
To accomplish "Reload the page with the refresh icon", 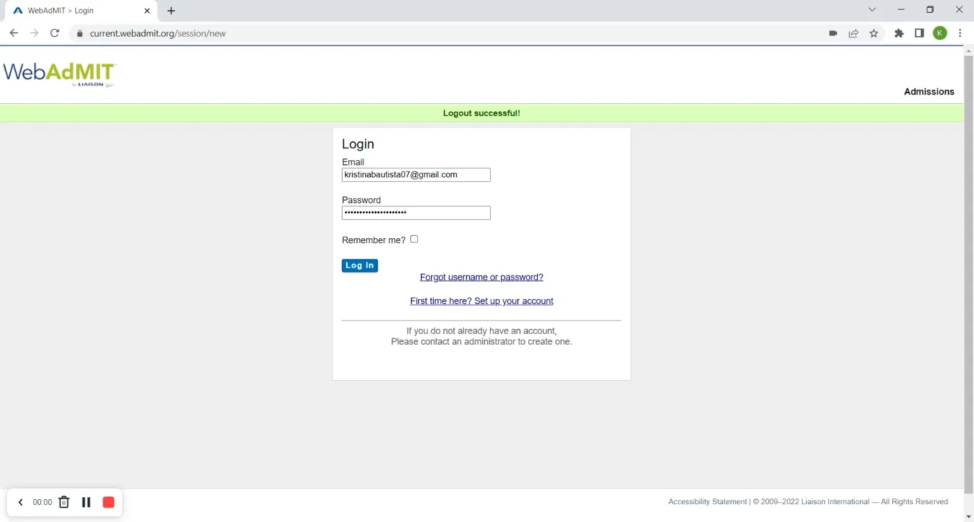I will (55, 33).
